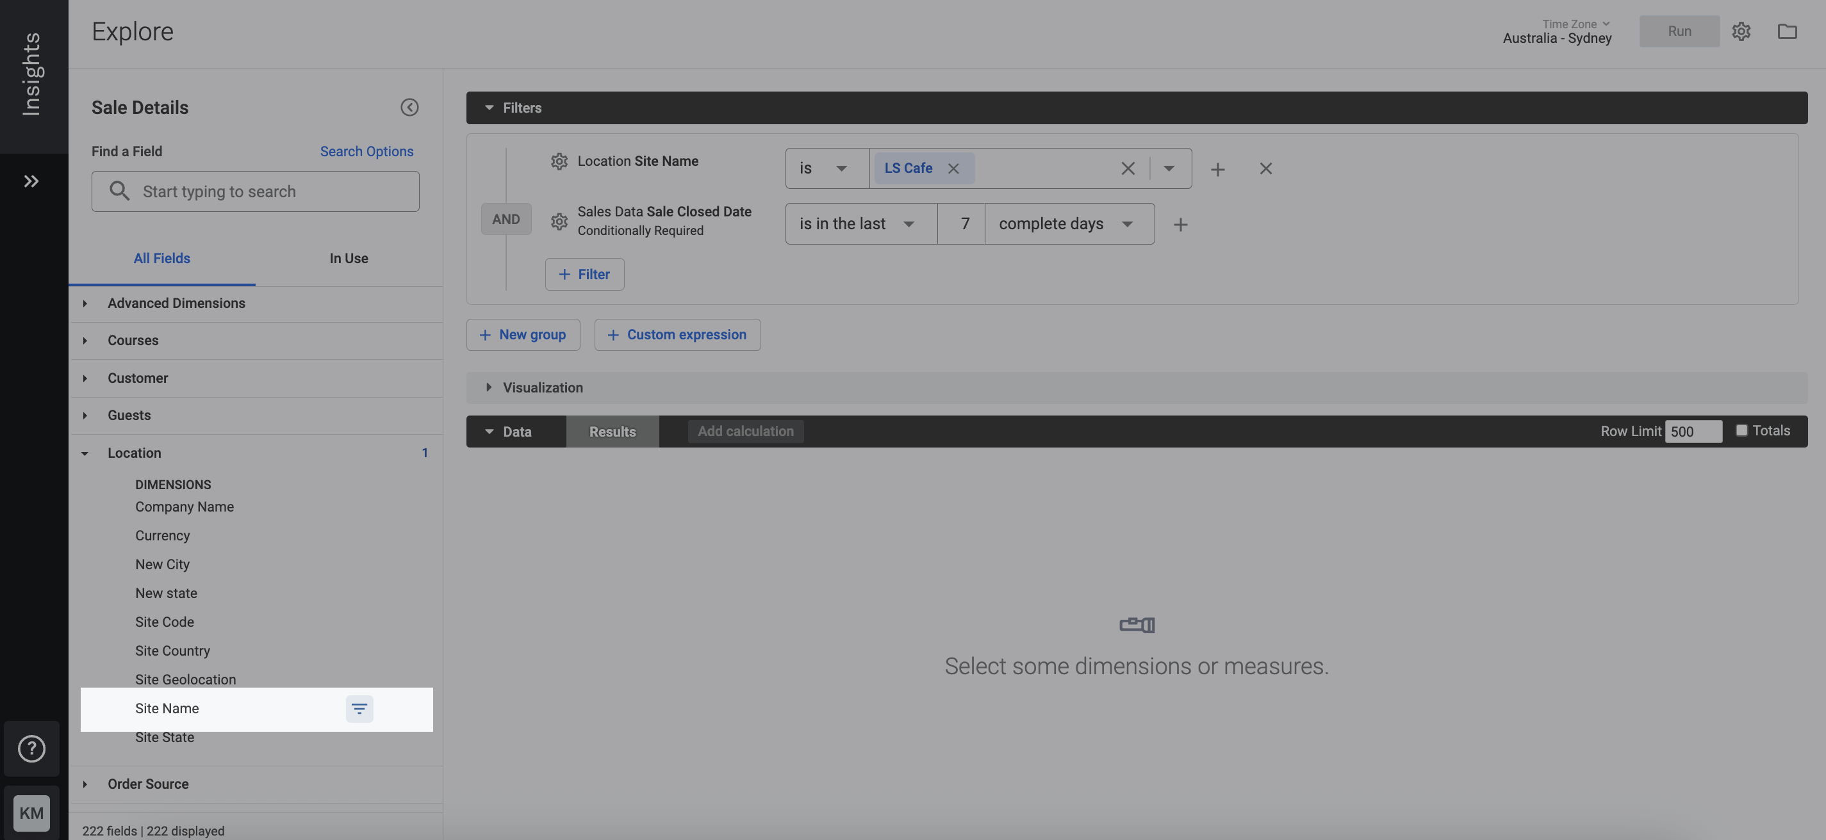Clear all Site Name filter values

[1128, 168]
